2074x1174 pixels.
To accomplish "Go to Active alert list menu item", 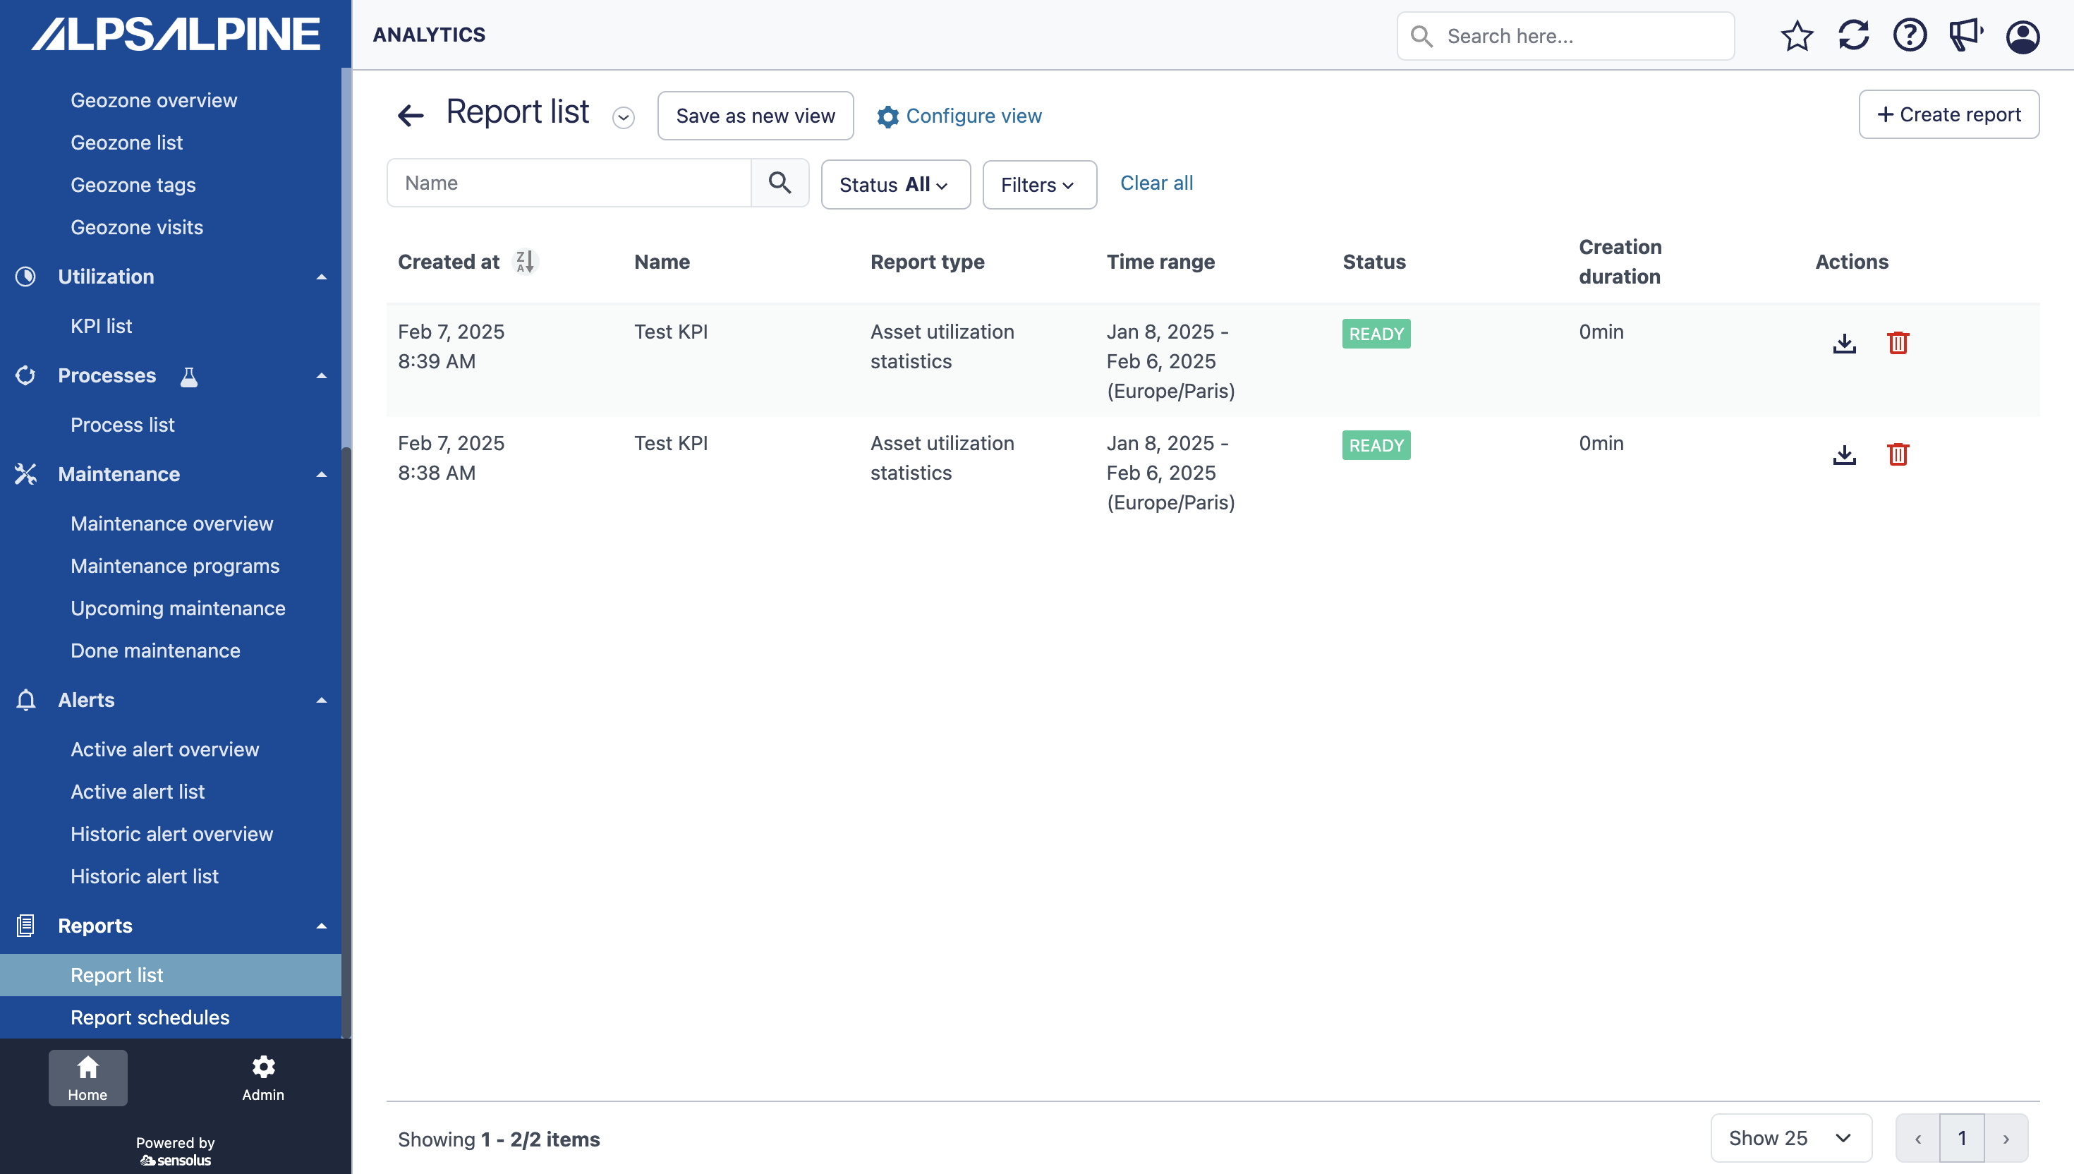I will (137, 792).
